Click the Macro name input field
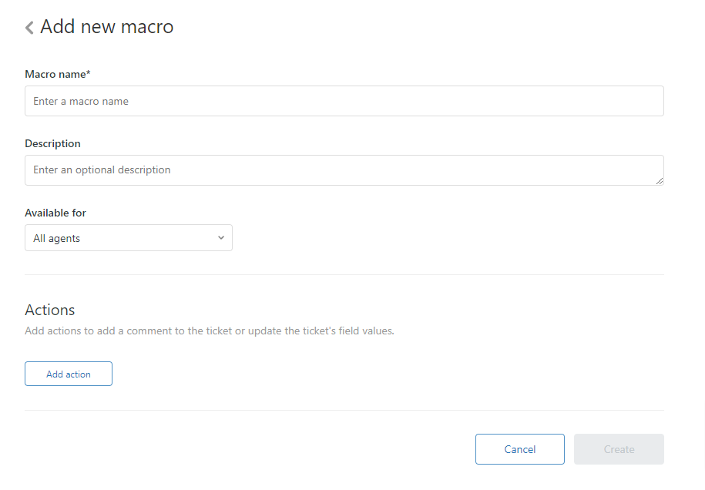The width and height of the screenshot is (705, 490). [344, 101]
